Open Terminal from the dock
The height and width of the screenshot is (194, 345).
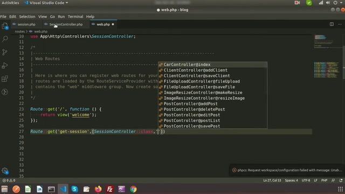point(51,189)
